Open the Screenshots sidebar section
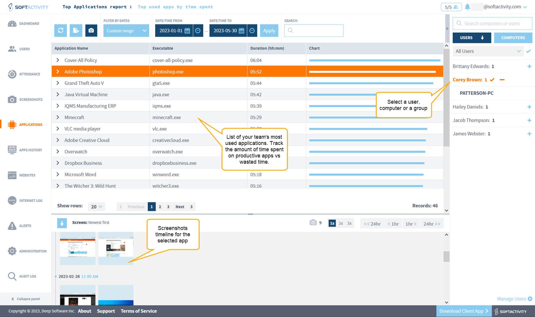535x317 pixels. pyautogui.click(x=25, y=100)
